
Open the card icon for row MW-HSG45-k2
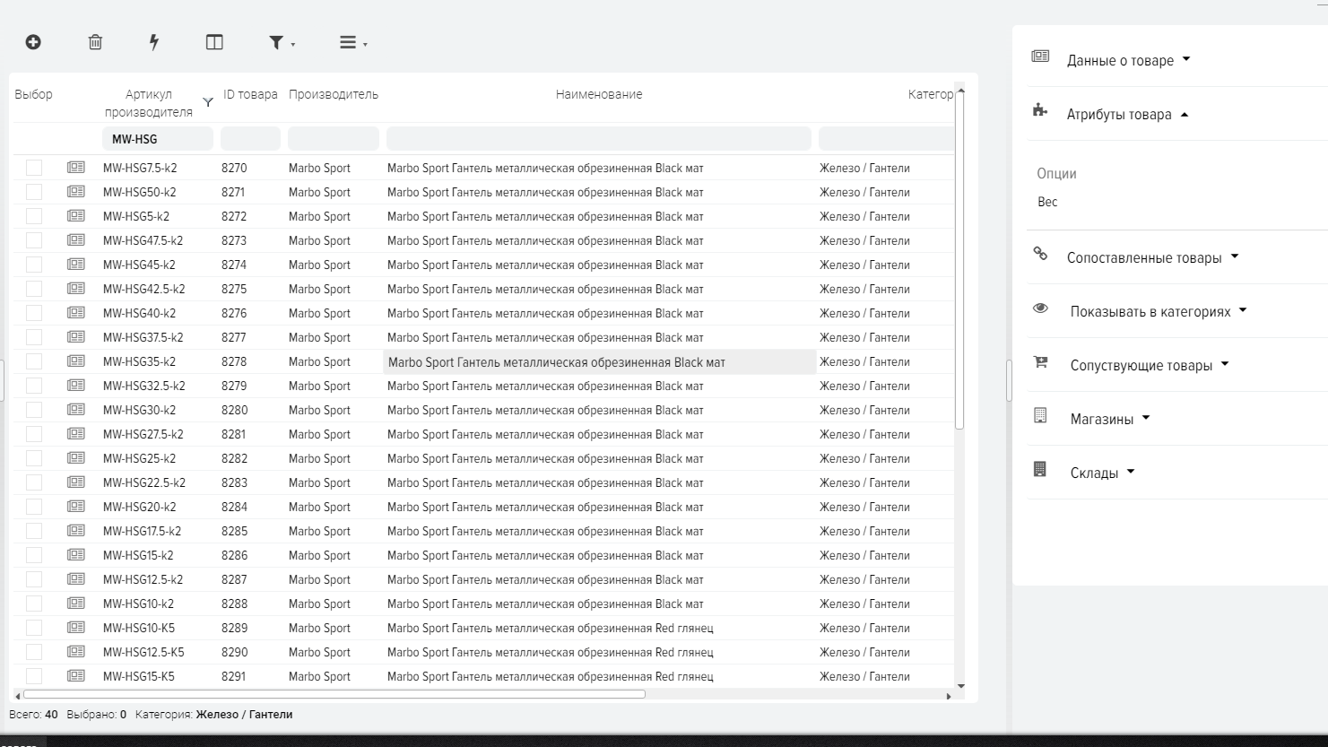pyautogui.click(x=76, y=265)
